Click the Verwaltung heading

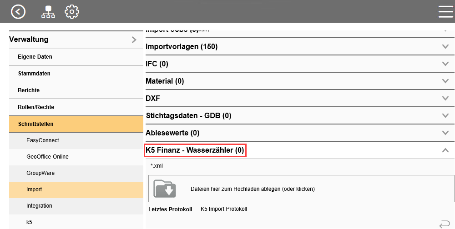tap(29, 40)
